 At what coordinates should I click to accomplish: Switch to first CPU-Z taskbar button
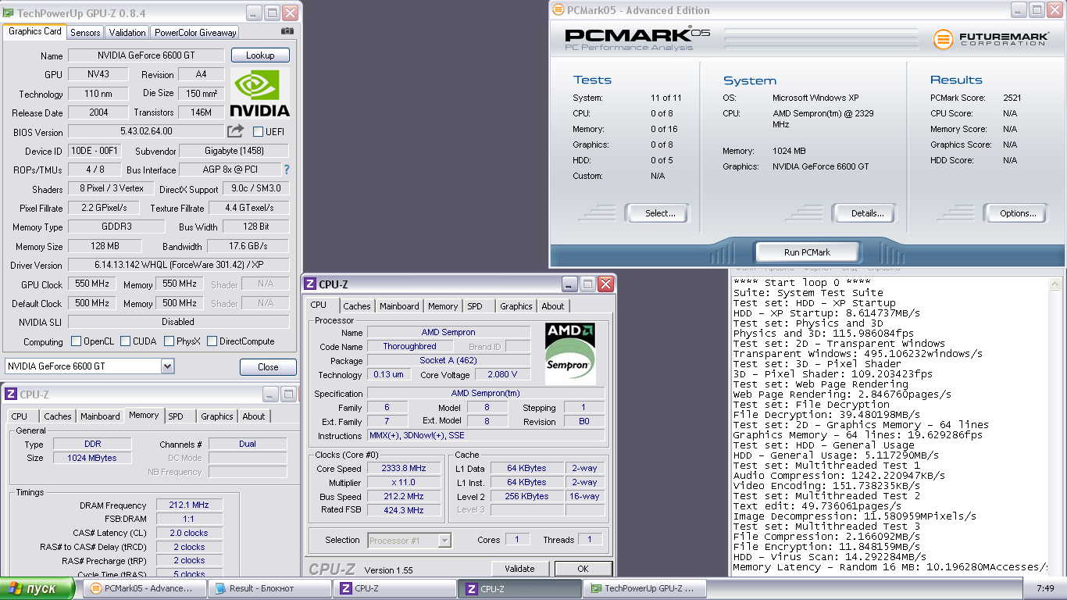tap(396, 588)
